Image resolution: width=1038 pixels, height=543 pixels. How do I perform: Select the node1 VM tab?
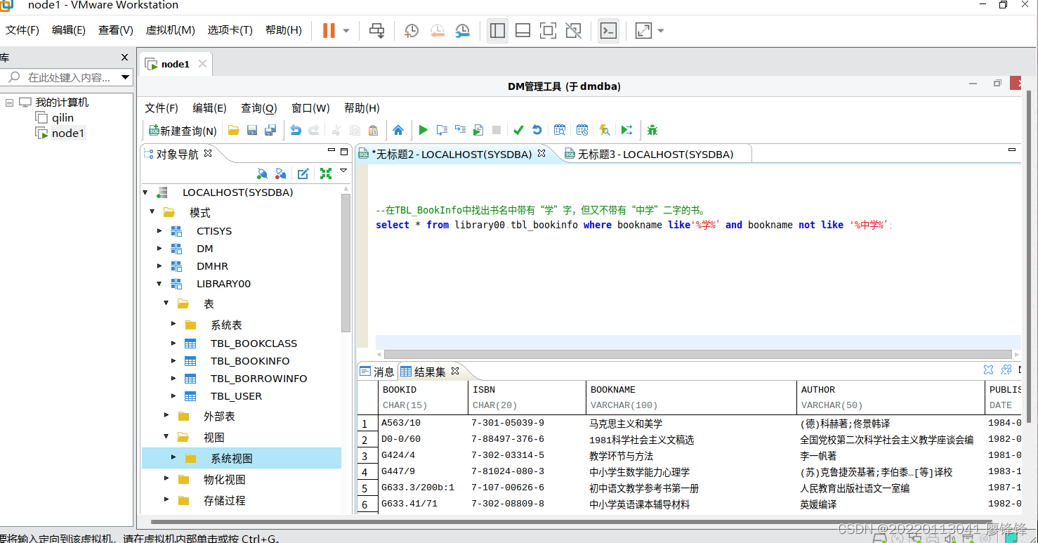click(176, 64)
